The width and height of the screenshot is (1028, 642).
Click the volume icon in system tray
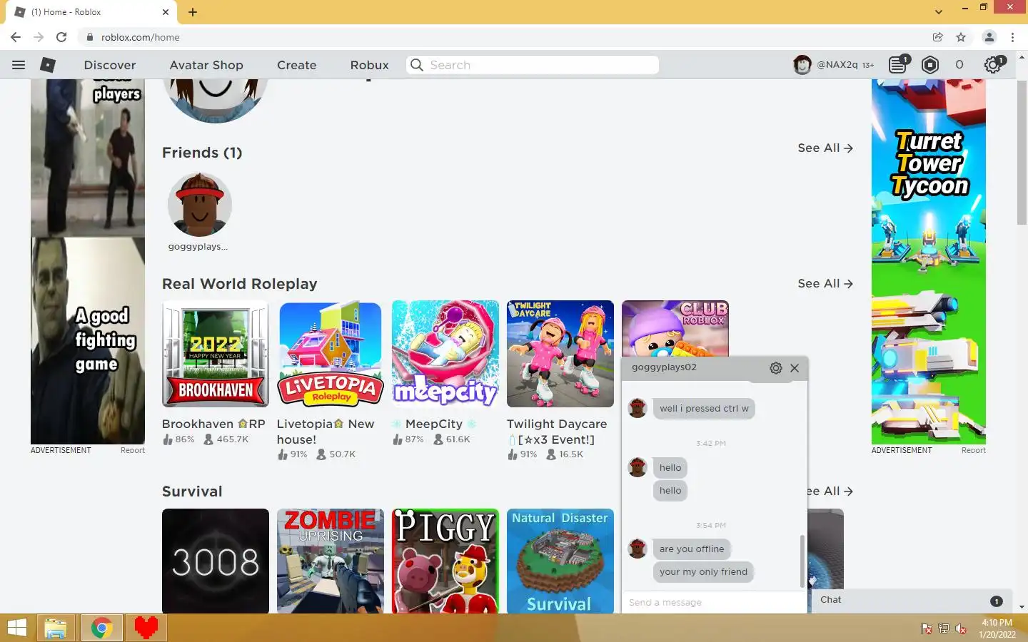coord(961,628)
